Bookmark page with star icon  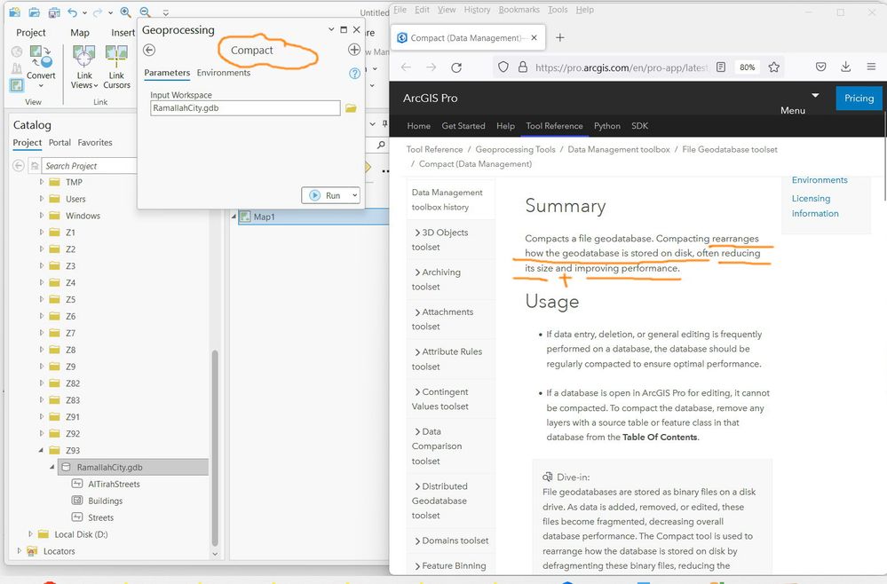pyautogui.click(x=774, y=67)
